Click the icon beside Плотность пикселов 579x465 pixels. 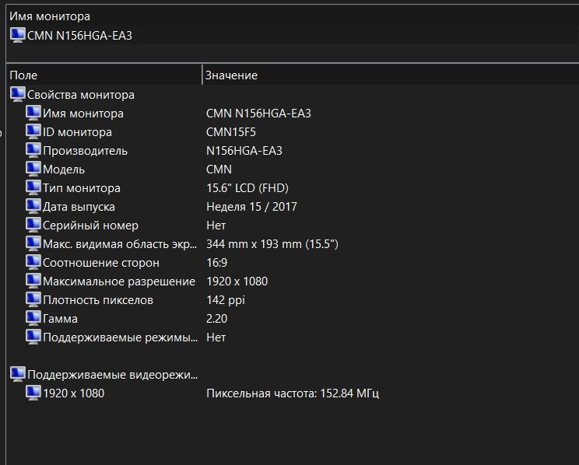(33, 299)
